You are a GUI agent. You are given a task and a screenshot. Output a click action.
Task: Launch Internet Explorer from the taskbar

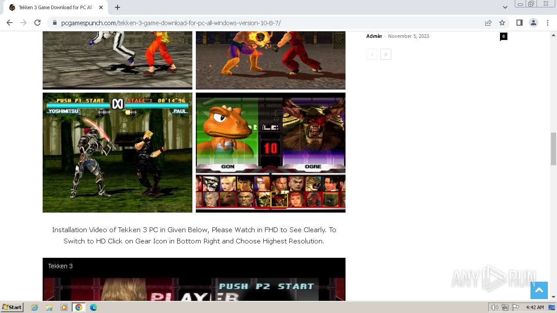click(x=35, y=307)
